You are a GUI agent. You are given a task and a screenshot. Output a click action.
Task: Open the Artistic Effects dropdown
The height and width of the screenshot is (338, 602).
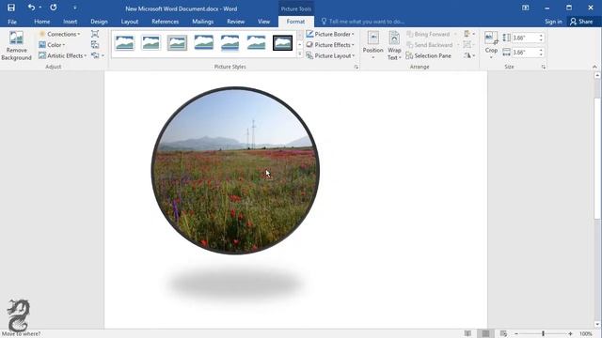tap(63, 55)
